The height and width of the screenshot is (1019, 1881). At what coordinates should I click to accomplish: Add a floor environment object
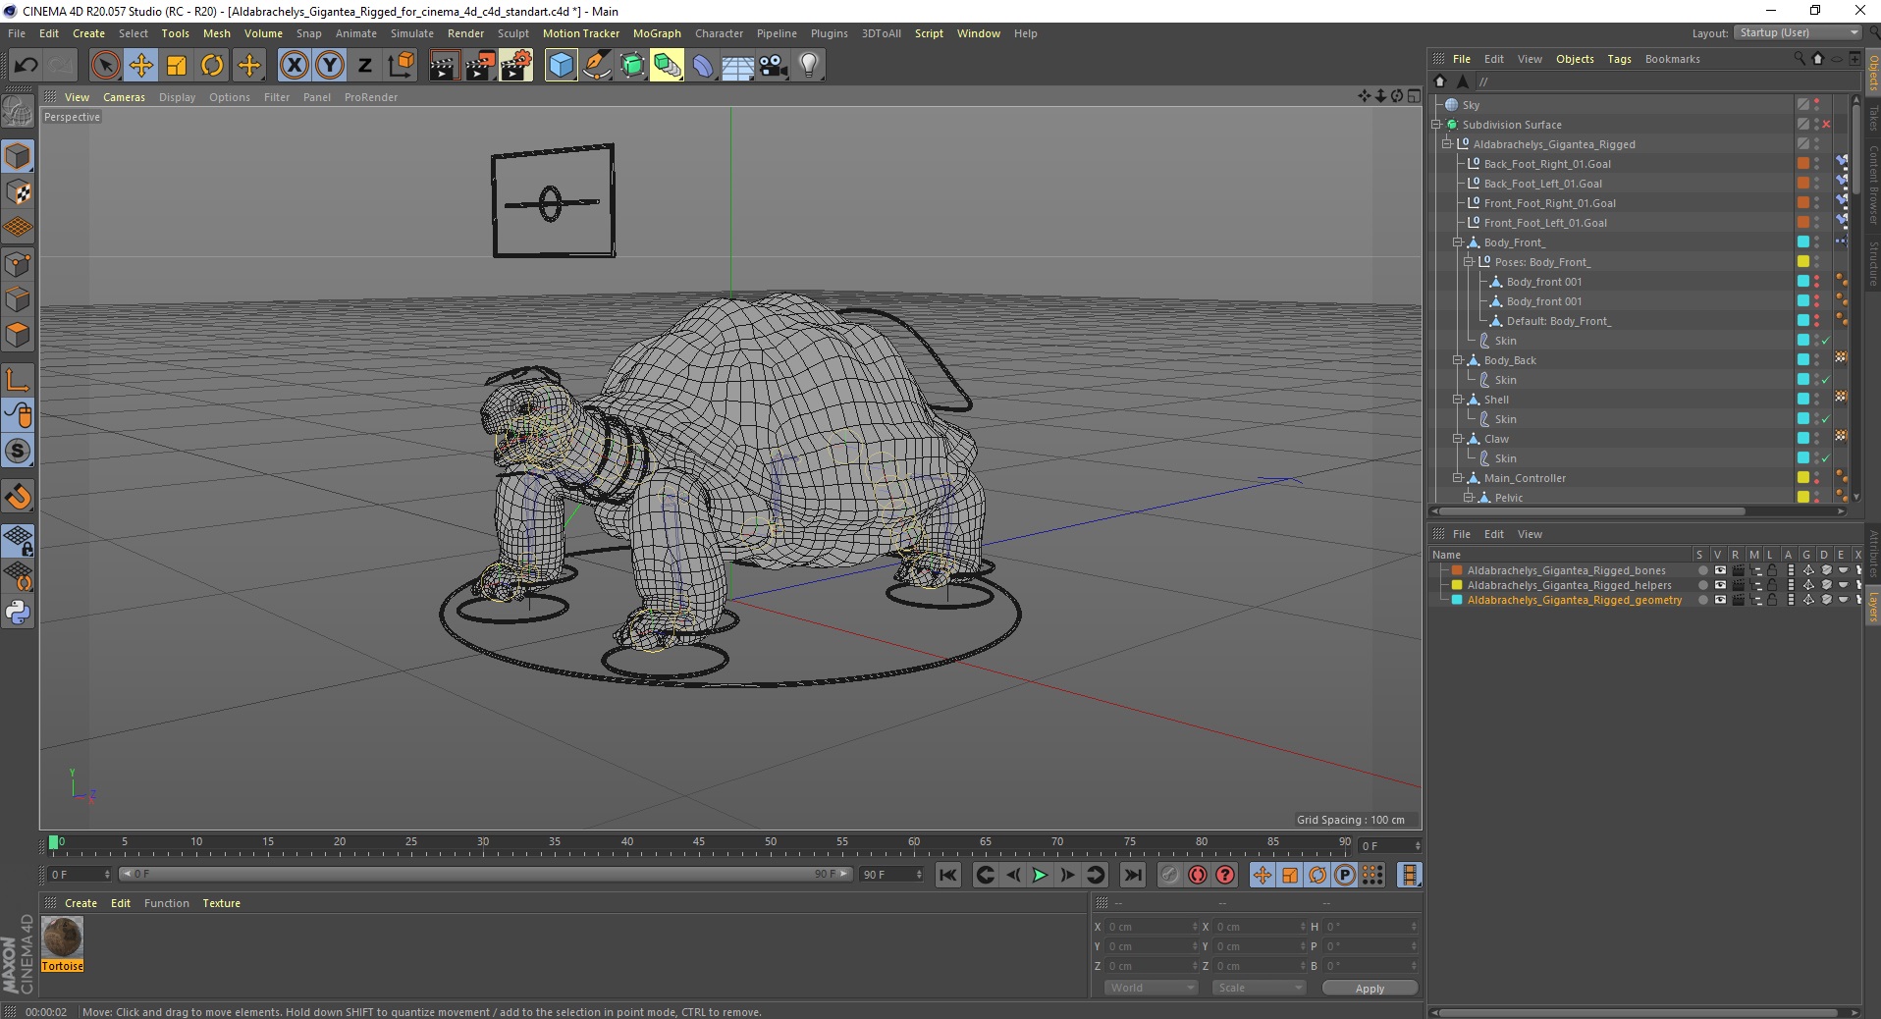pos(737,66)
